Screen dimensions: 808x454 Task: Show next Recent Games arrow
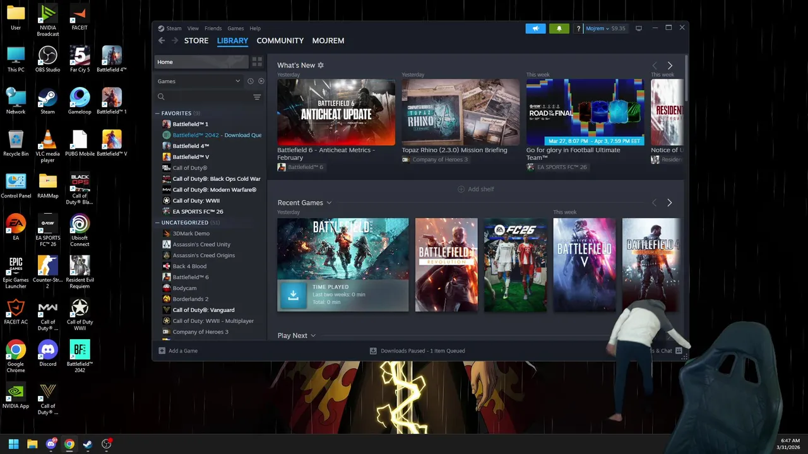[670, 202]
